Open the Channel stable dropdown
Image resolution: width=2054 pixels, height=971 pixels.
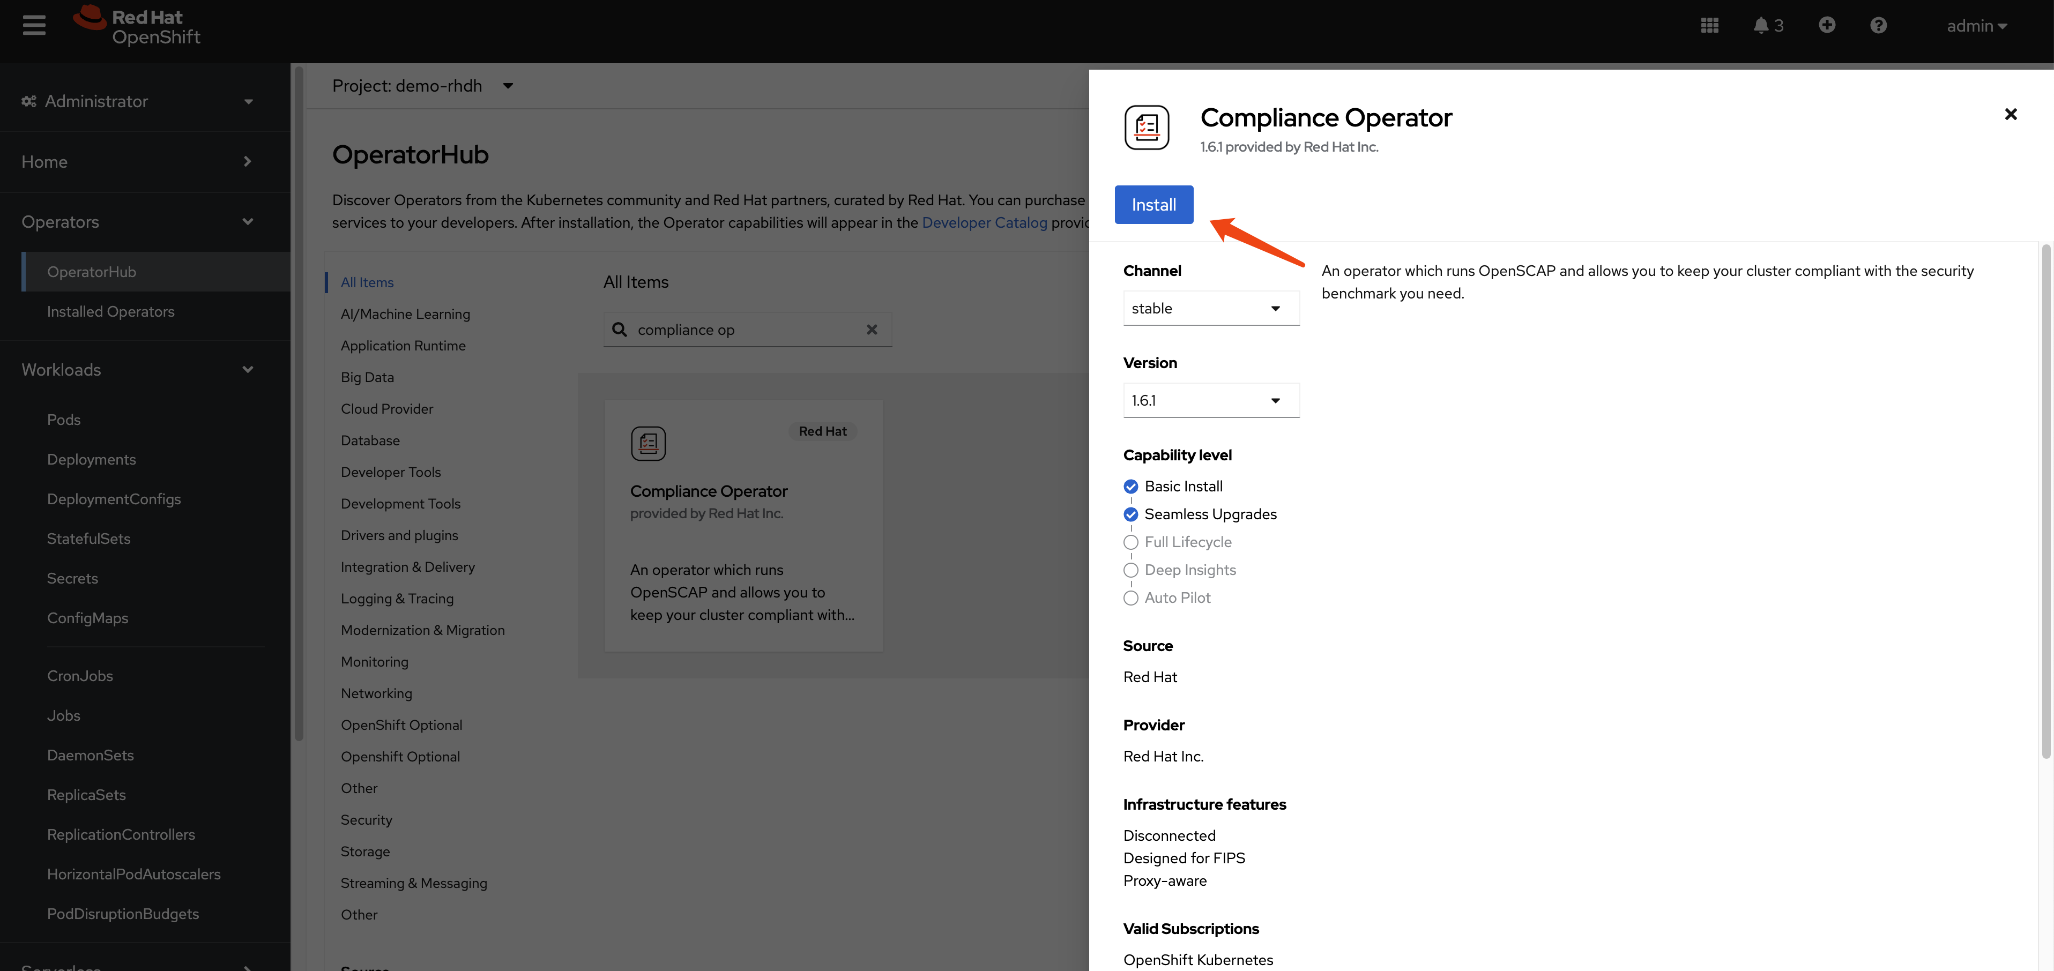(1210, 309)
